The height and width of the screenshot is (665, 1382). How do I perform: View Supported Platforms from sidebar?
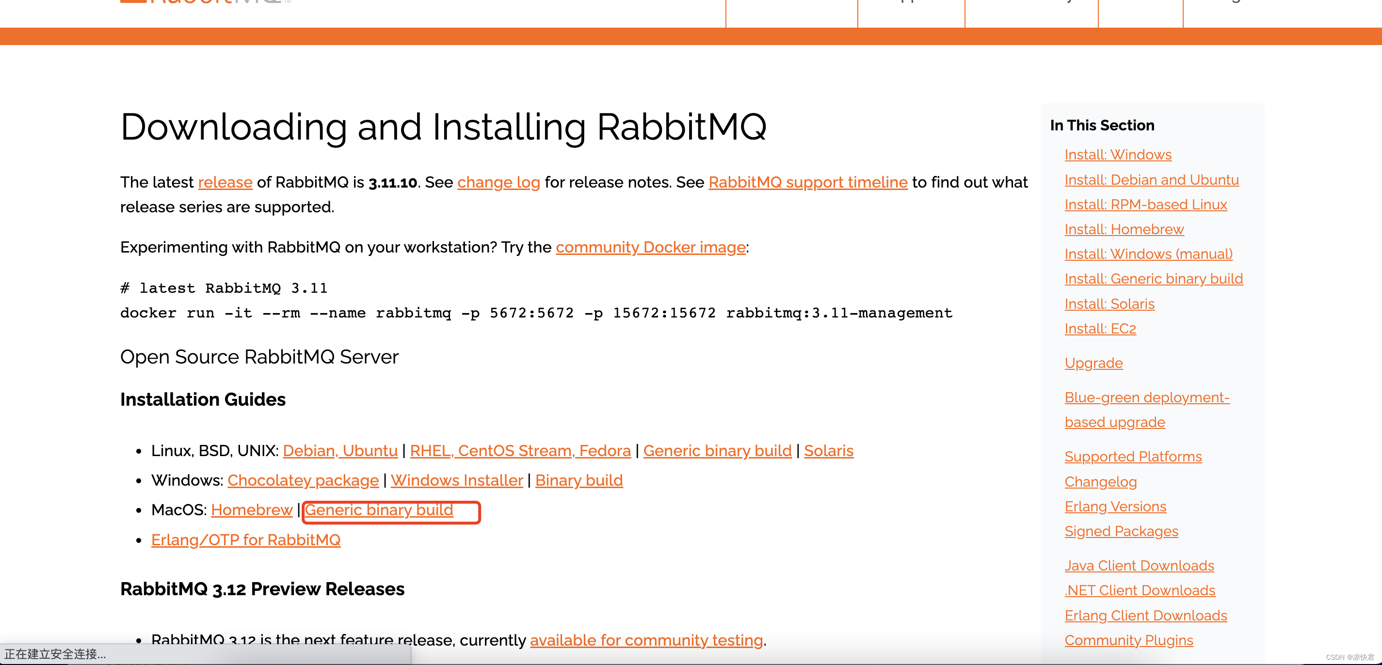[1133, 457]
